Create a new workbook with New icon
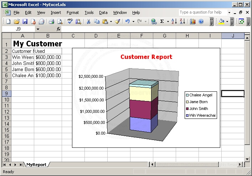 [x=8, y=21]
